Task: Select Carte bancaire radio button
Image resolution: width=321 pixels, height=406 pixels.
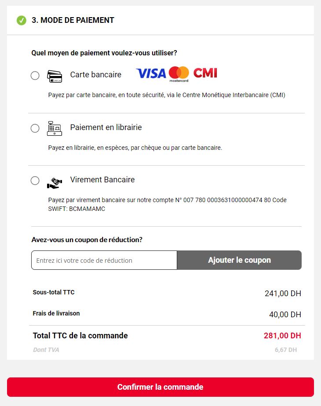Action: click(x=35, y=76)
